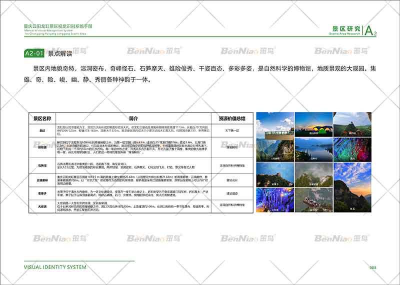Open the tall cliff sunset sky photo
The width and height of the screenshot is (400, 285).
352,187
